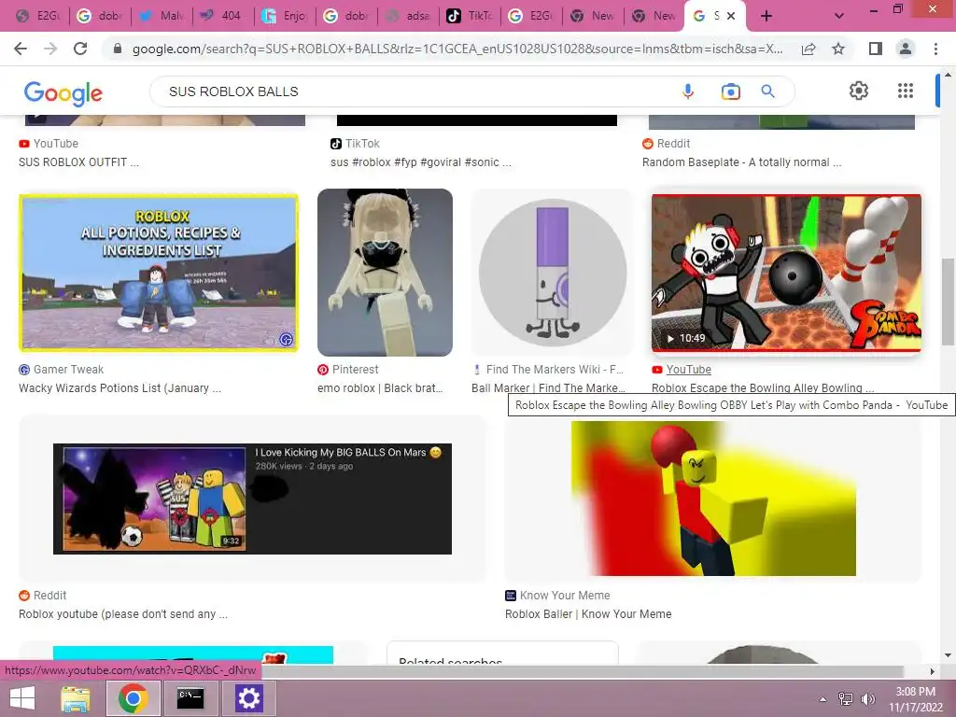Open the Command Prompt taskbar icon

pos(190,698)
